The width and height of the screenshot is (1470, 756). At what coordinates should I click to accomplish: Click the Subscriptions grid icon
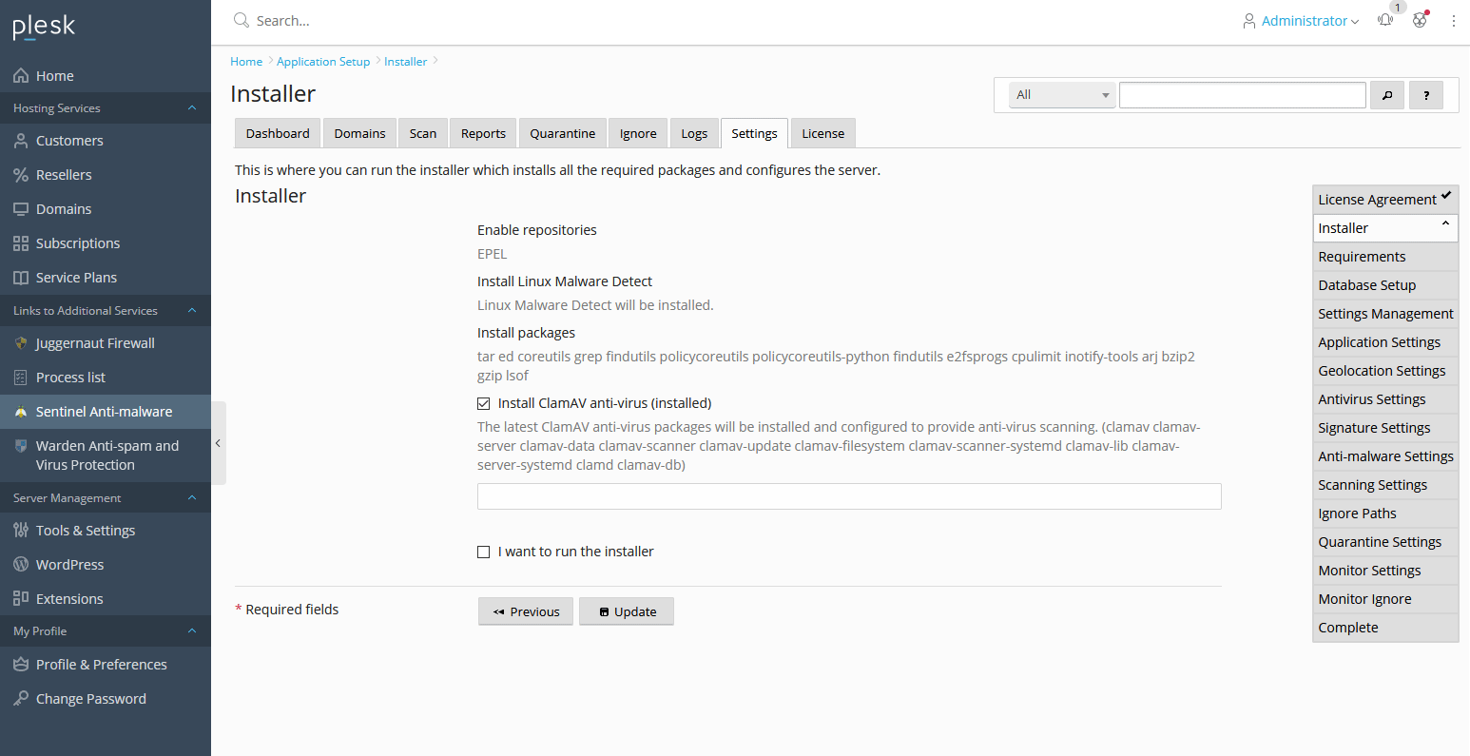21,243
